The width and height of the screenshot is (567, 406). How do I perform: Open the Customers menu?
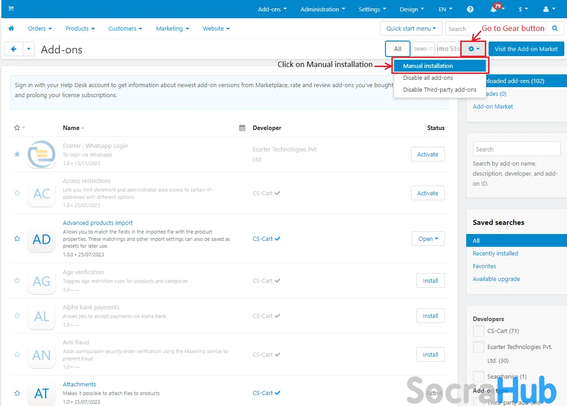click(125, 28)
